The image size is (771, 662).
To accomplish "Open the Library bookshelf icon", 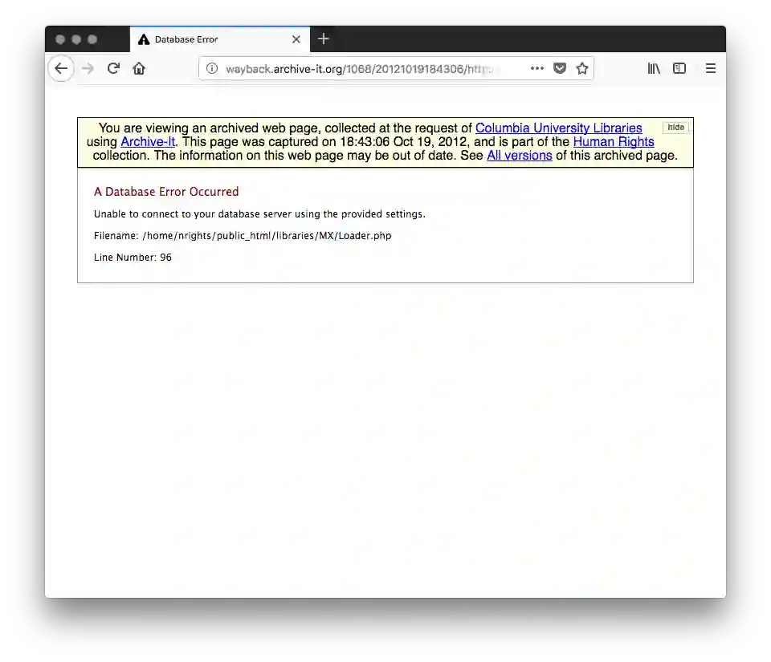I will 654,68.
